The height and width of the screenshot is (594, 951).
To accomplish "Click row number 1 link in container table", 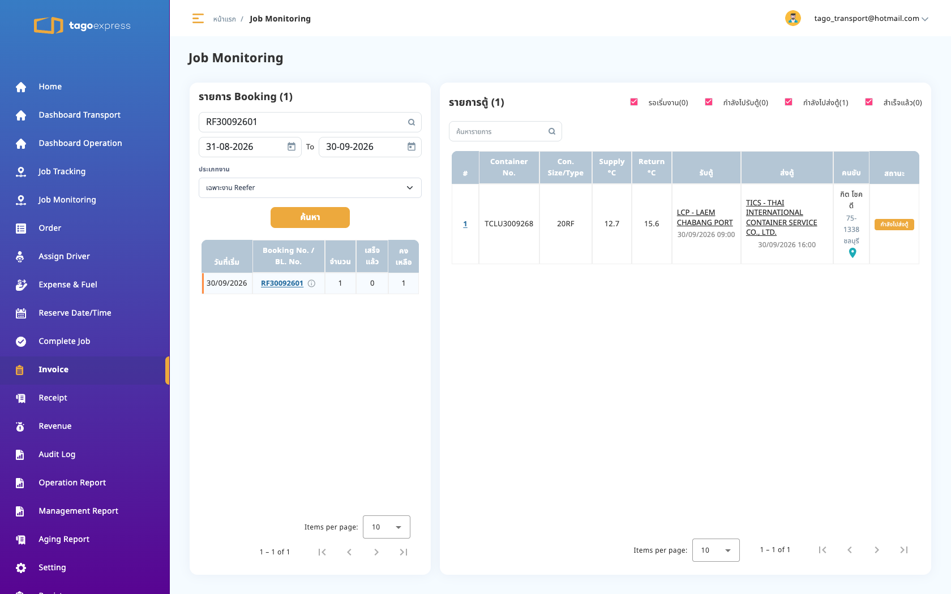I will coord(465,224).
